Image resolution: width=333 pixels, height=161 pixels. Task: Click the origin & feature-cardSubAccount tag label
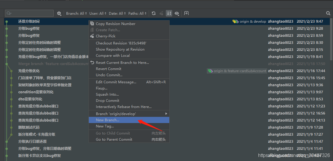click(237, 71)
